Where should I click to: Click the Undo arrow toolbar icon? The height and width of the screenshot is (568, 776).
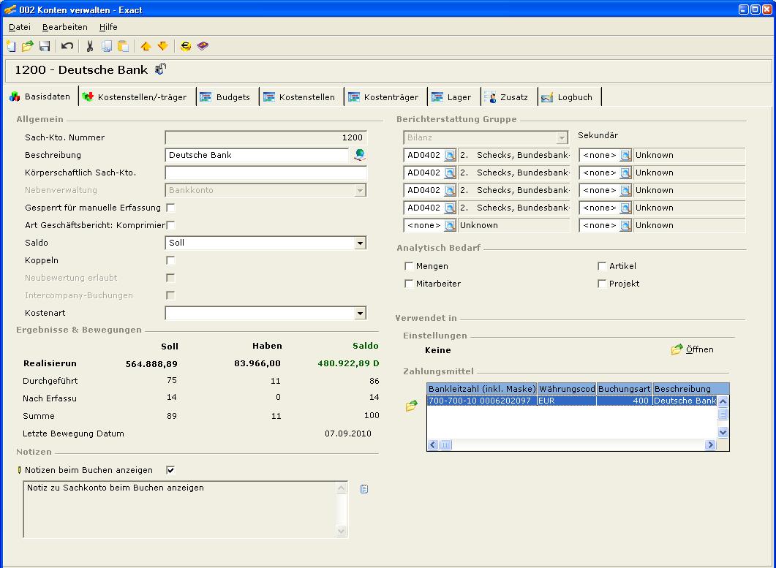(67, 46)
